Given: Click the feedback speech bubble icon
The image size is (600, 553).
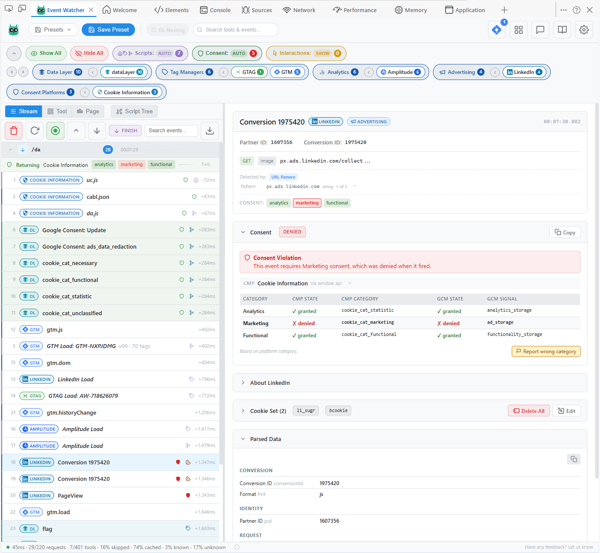Looking at the screenshot, I should coord(540,29).
